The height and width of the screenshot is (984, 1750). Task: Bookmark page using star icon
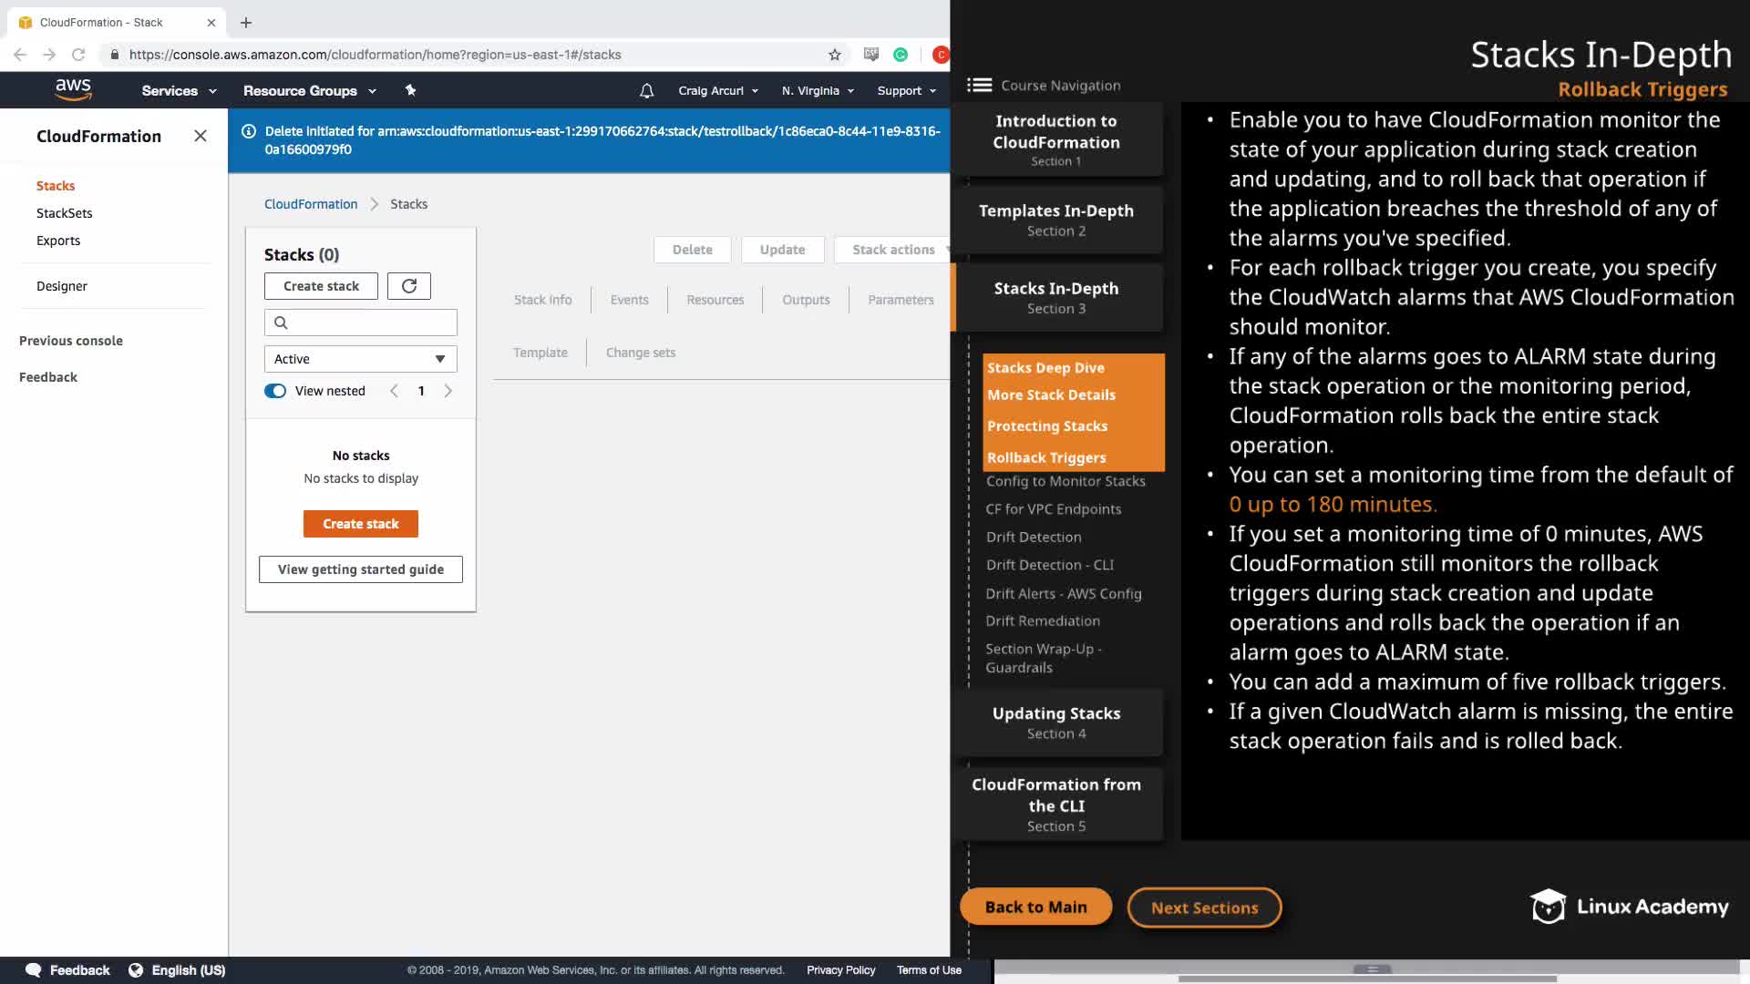pos(834,55)
